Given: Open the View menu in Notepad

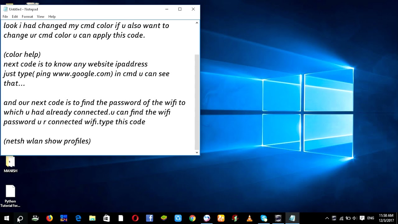Looking at the screenshot, I should [x=40, y=16].
